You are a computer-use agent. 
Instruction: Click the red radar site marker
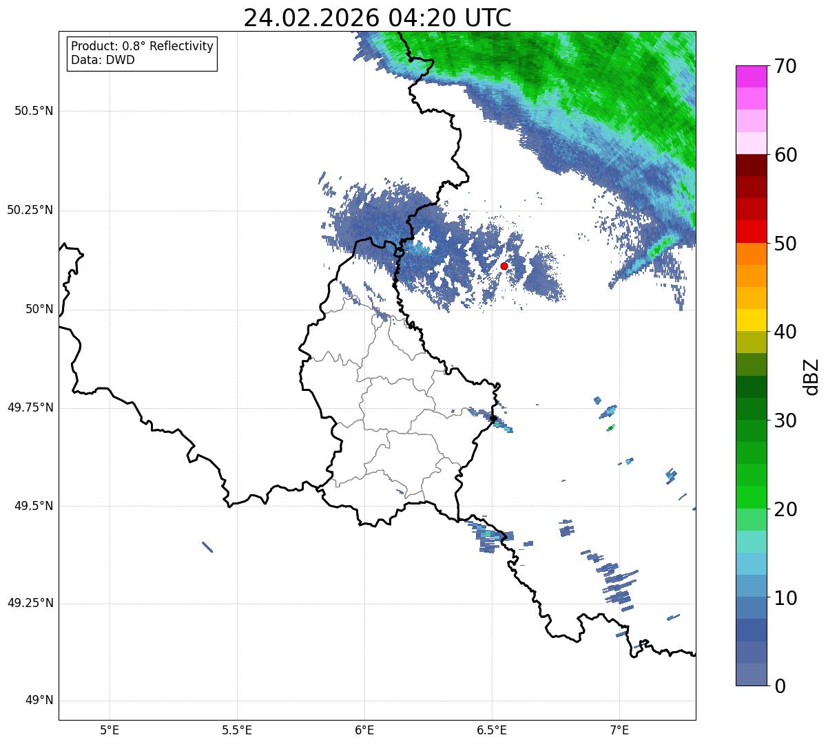point(504,266)
